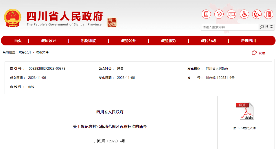The width and height of the screenshot is (276, 149).
Task: Click the 公文种类 field label
Action: click(106, 69)
